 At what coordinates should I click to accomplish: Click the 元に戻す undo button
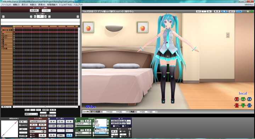[x=34, y=11]
